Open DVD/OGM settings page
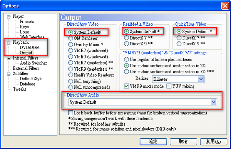The height and width of the screenshot is (149, 231). [x=30, y=48]
